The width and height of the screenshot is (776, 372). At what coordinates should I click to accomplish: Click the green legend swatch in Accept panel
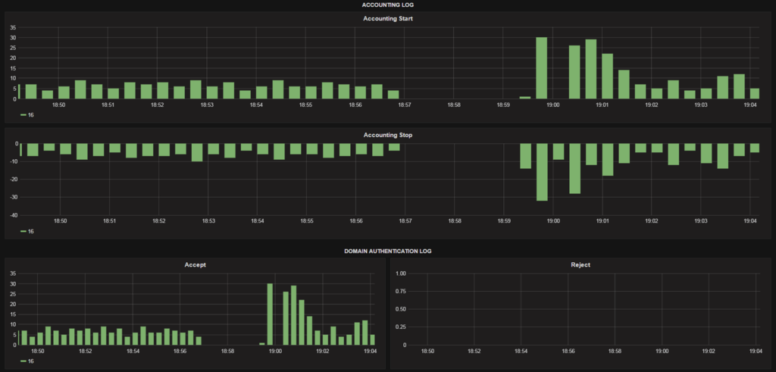click(x=23, y=361)
